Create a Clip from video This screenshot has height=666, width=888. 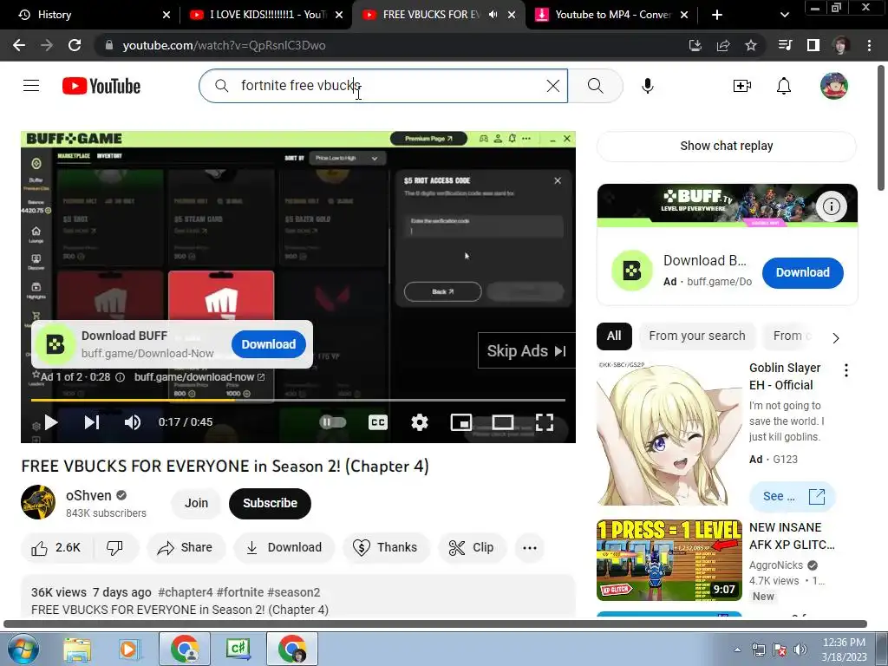click(472, 548)
